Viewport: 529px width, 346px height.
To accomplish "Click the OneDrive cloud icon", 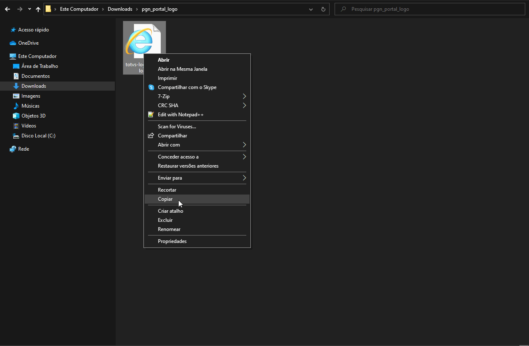I will 13,43.
